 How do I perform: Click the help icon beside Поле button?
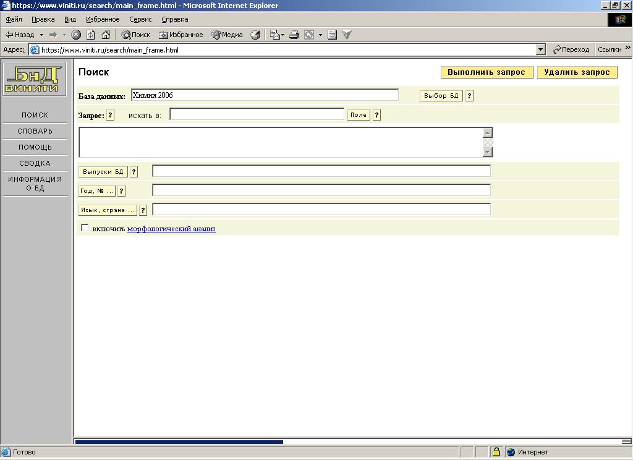pos(376,115)
